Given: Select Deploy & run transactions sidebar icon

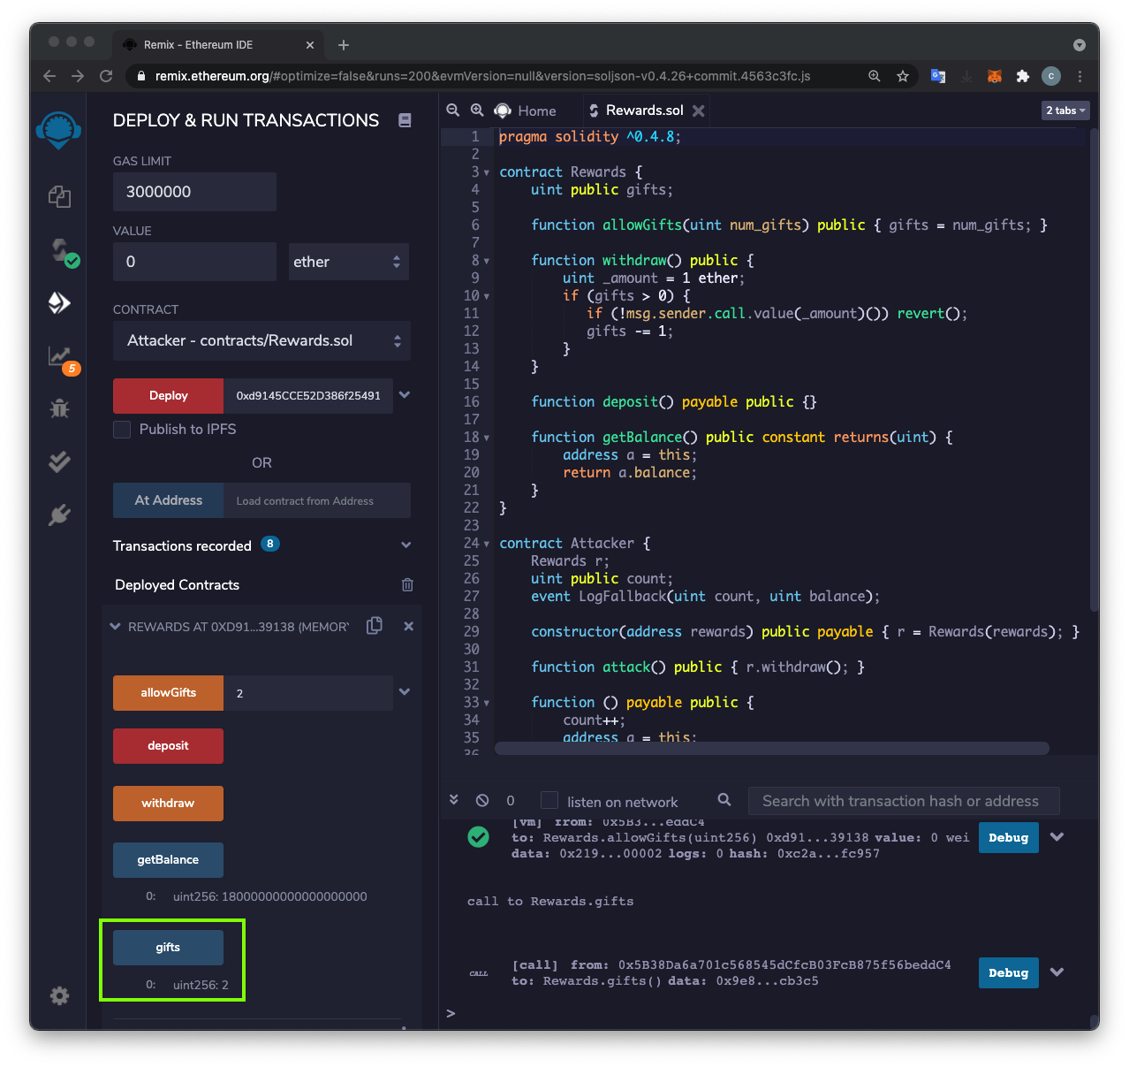Looking at the screenshot, I should pos(59,303).
